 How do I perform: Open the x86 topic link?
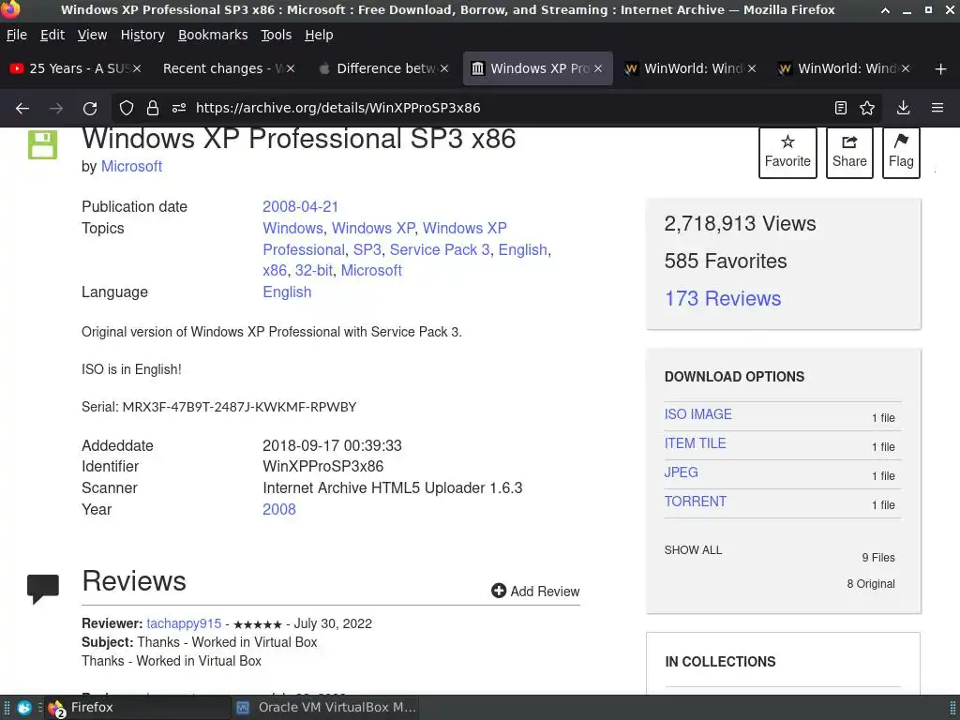(275, 271)
